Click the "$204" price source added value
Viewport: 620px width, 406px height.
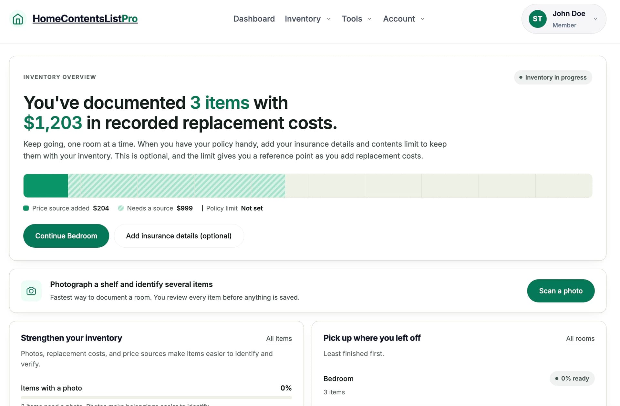(x=101, y=208)
